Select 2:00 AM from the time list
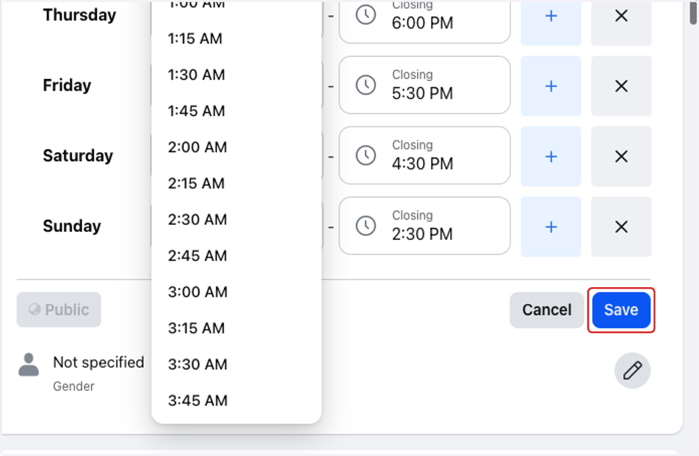699x456 pixels. coord(236,147)
